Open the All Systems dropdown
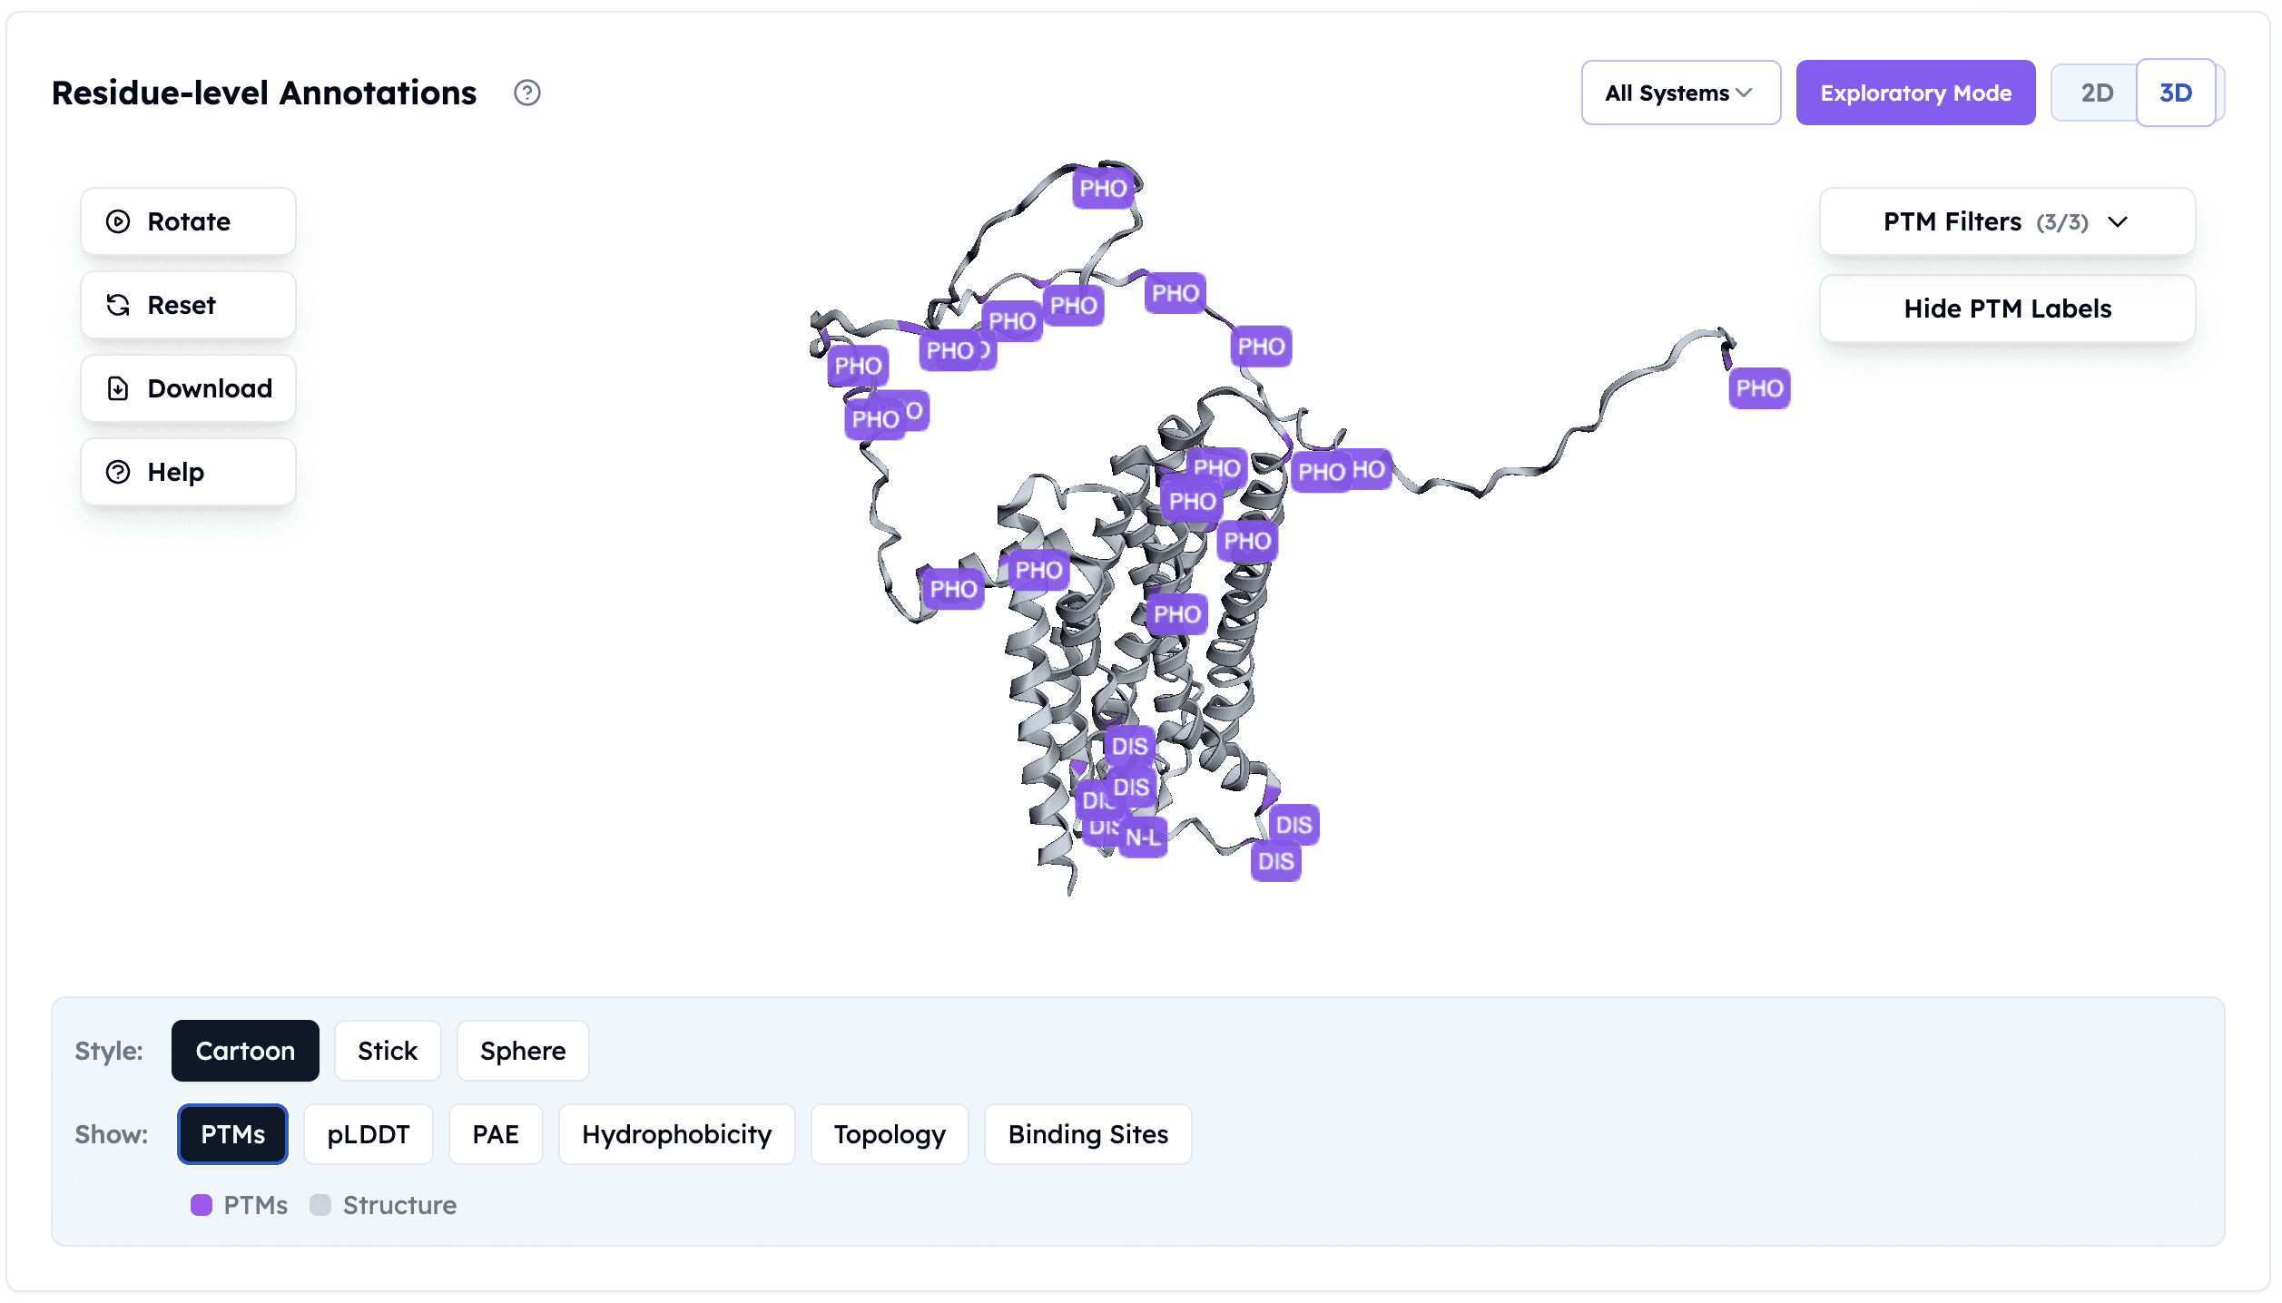Viewport: 2282px width, 1303px height. [1679, 93]
